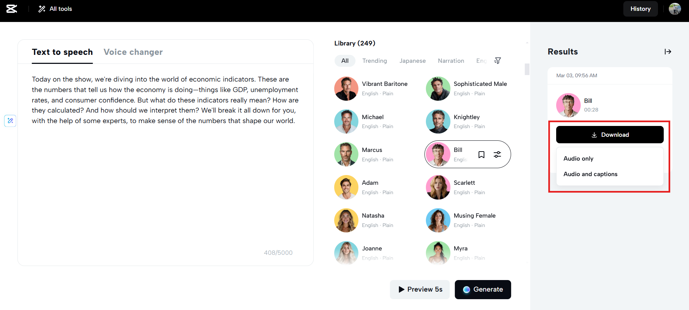Open the voice filter icon

coord(497,61)
